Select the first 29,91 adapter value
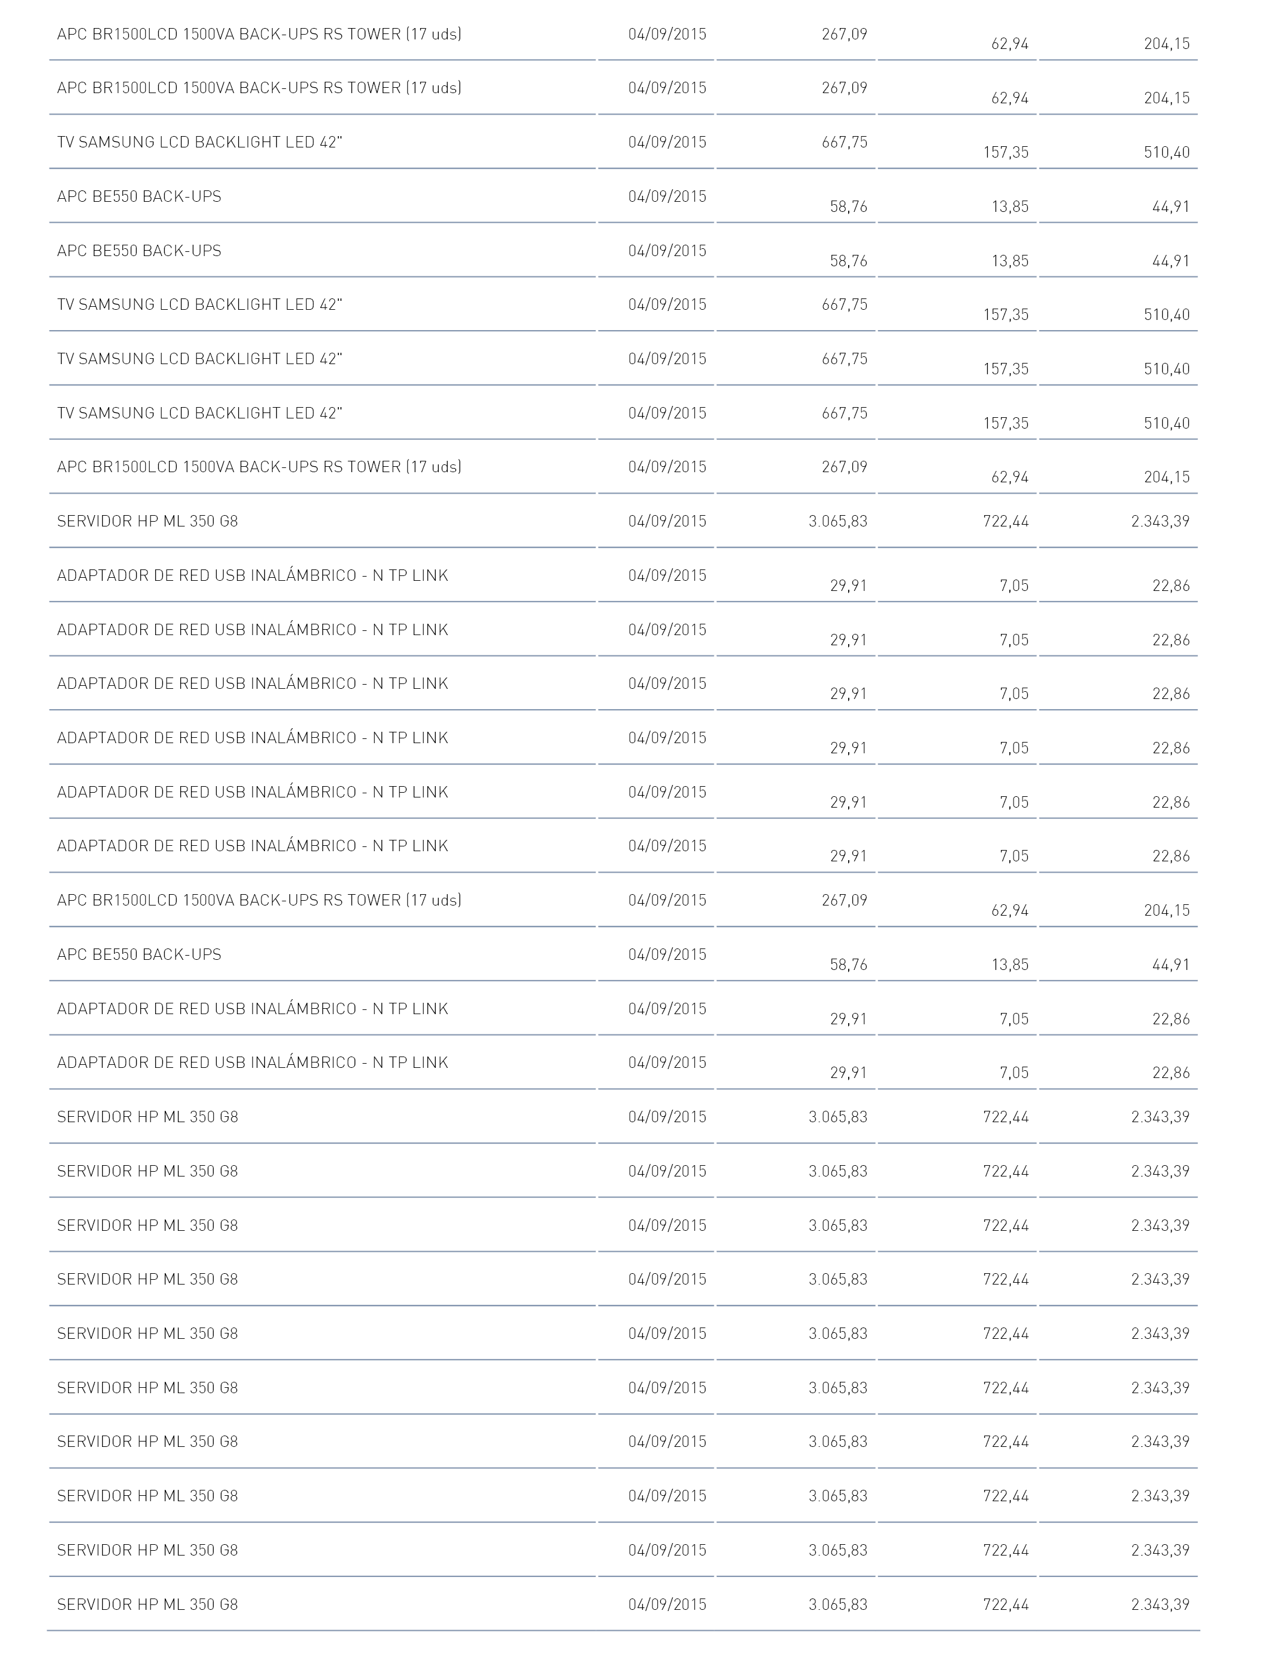The width and height of the screenshot is (1269, 1657). pyautogui.click(x=849, y=586)
